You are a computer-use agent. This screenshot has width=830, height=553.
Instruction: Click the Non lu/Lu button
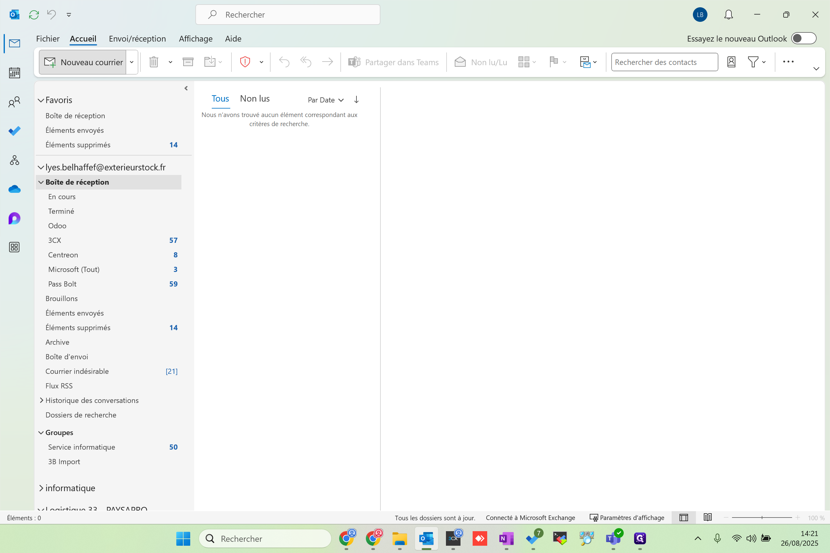tap(481, 62)
